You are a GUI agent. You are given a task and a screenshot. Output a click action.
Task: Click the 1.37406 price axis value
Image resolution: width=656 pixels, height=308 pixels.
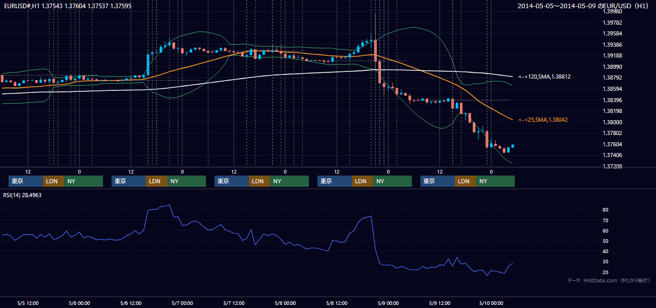tap(612, 155)
